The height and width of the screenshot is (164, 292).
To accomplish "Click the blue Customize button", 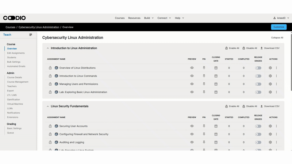I will pos(278,27).
